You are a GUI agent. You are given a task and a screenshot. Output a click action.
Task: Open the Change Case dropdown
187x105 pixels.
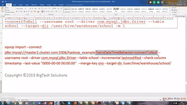(36, 8)
